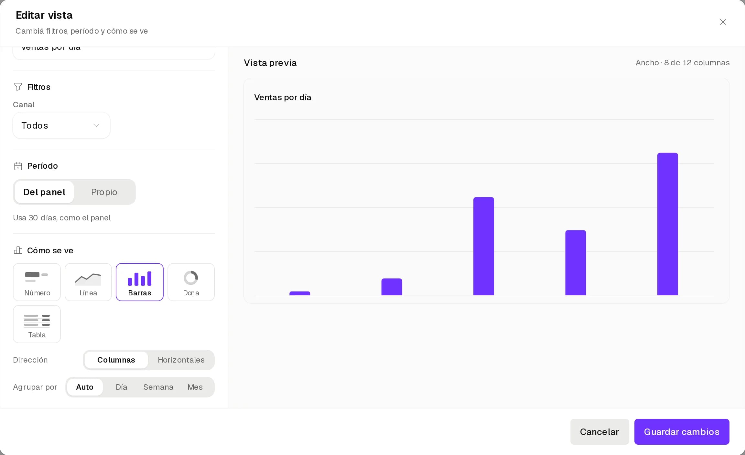This screenshot has width=745, height=455.
Task: Click the 'Agrupar por' label
Action: pyautogui.click(x=35, y=387)
